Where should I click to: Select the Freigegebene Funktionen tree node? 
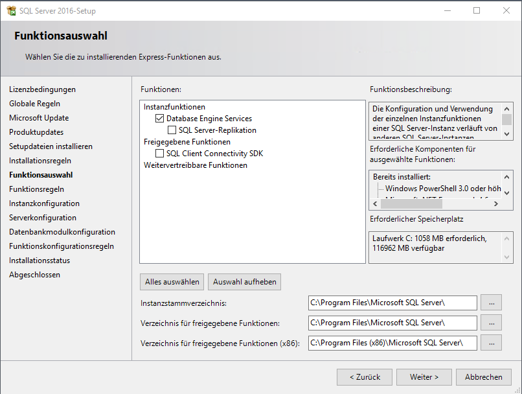click(187, 142)
